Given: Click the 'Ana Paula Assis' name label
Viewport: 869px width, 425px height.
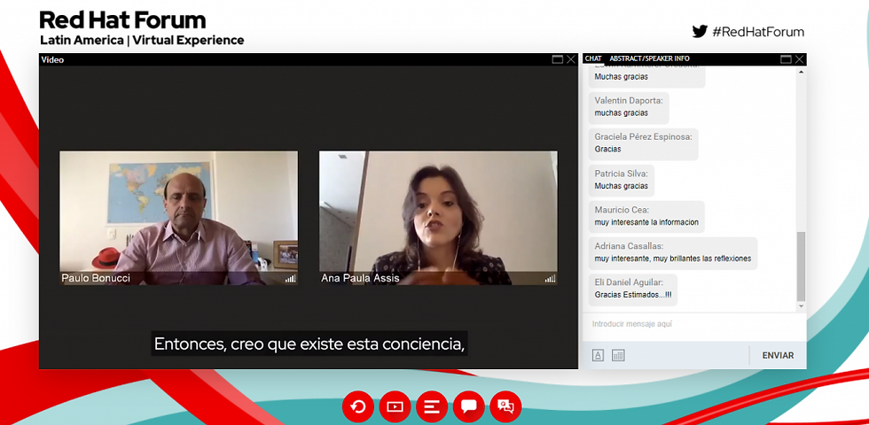Looking at the screenshot, I should [x=360, y=278].
